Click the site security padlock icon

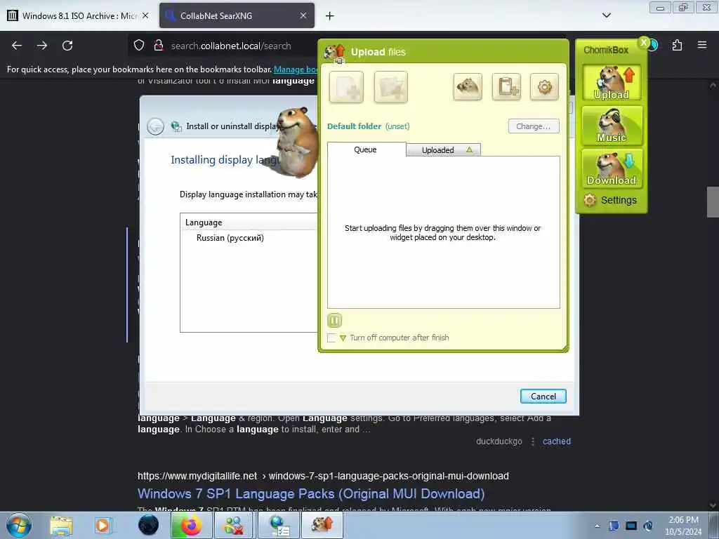tap(159, 46)
